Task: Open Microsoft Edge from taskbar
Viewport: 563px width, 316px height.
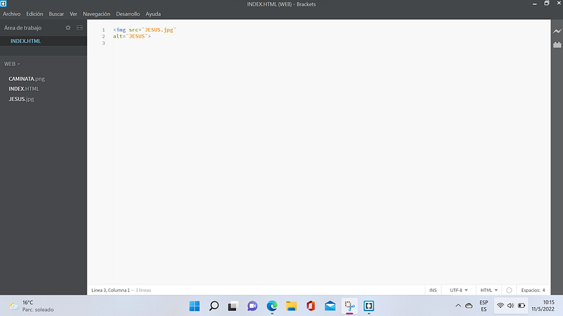Action: pyautogui.click(x=272, y=306)
